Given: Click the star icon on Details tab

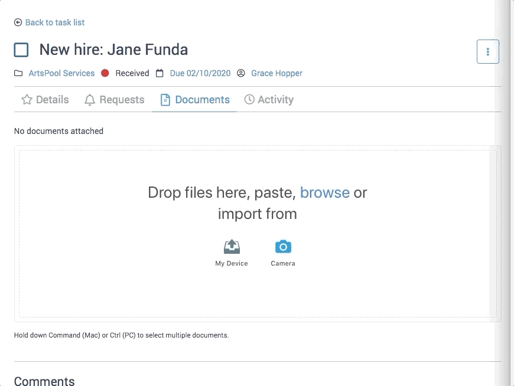Looking at the screenshot, I should tap(27, 100).
